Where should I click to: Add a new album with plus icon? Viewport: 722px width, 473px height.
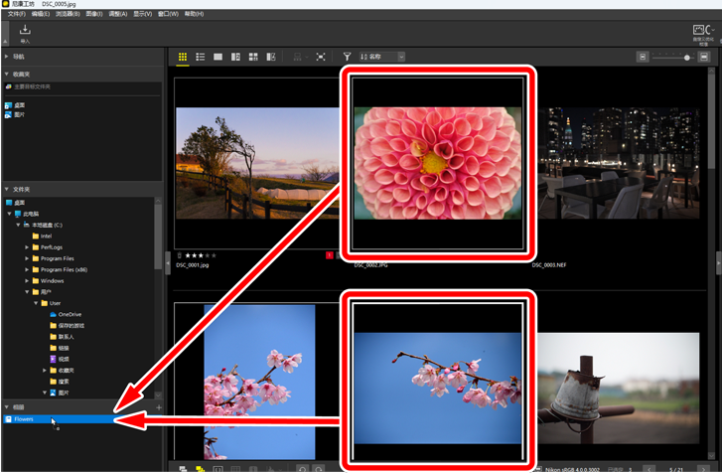point(158,407)
